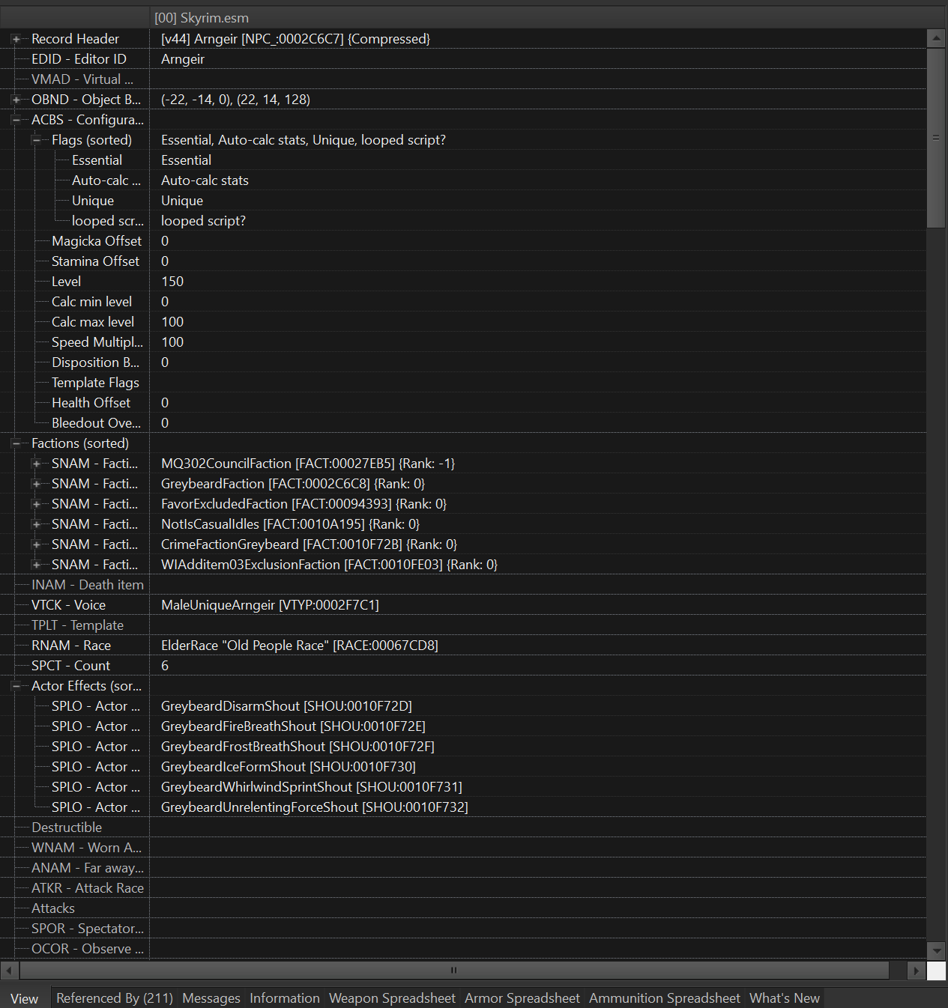
Task: Expand the FavorExcludedFaction SNAM row
Action: point(36,504)
